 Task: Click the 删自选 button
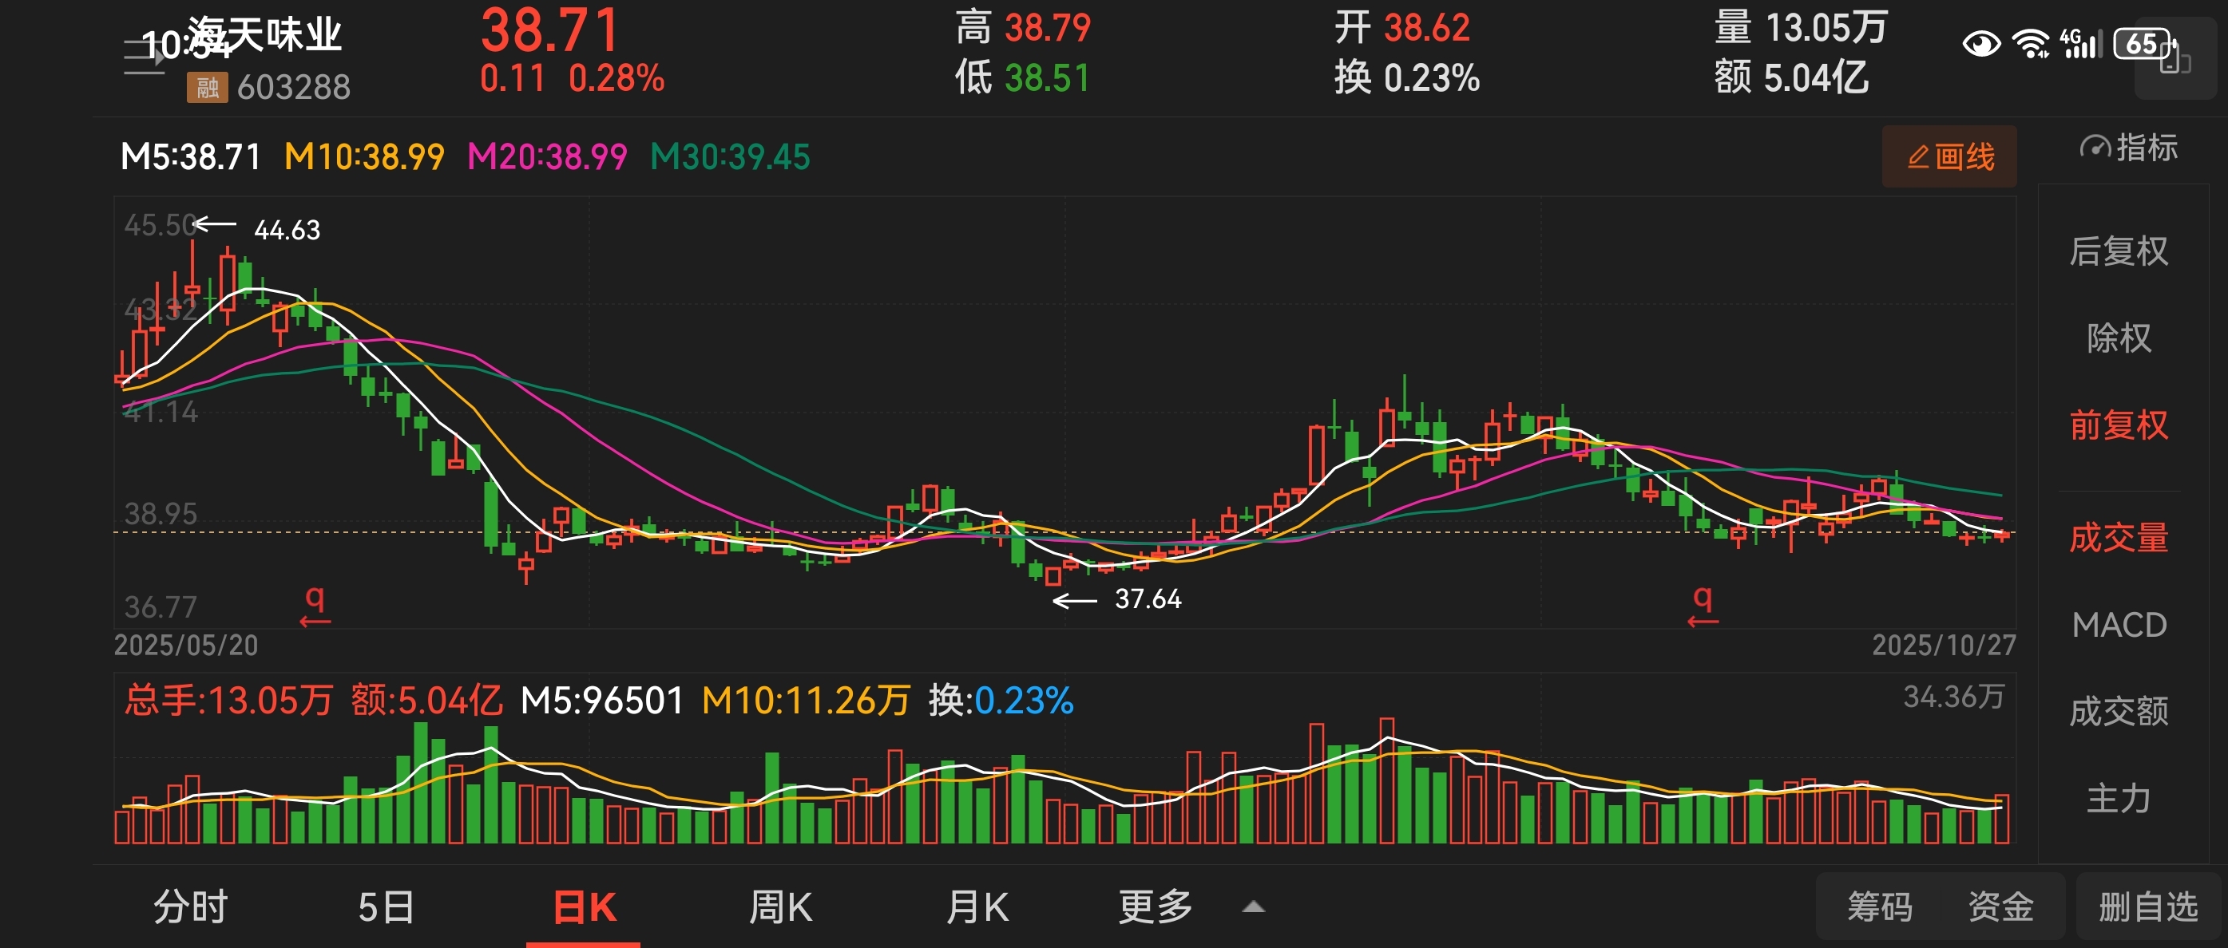pos(2147,907)
